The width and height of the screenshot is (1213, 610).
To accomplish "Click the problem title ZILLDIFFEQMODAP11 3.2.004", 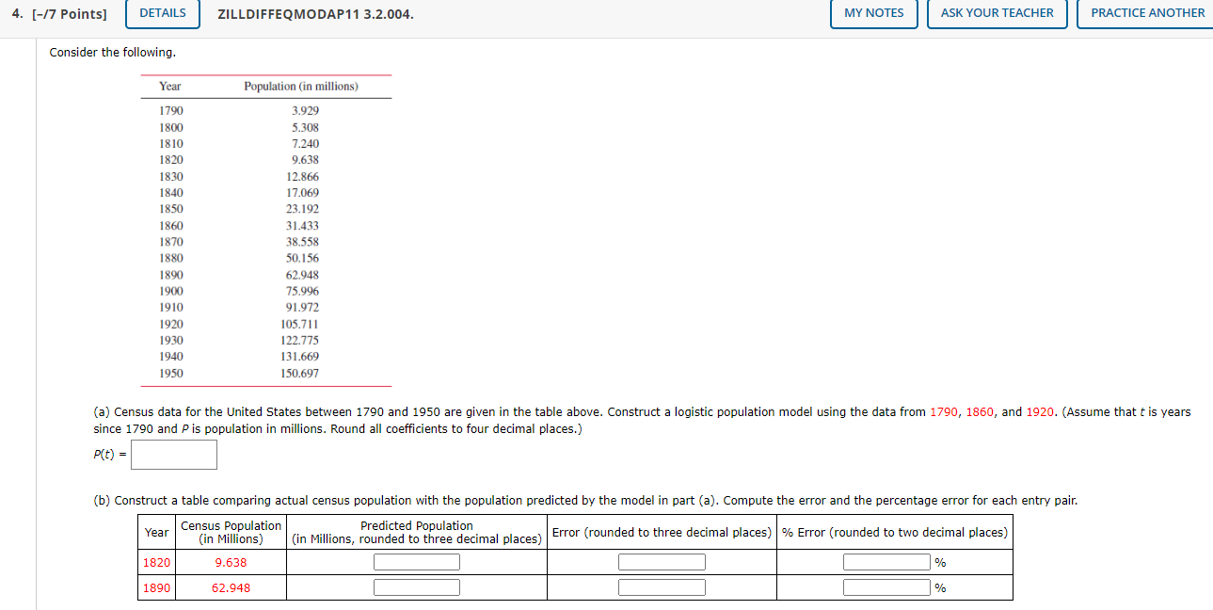I will [x=314, y=14].
